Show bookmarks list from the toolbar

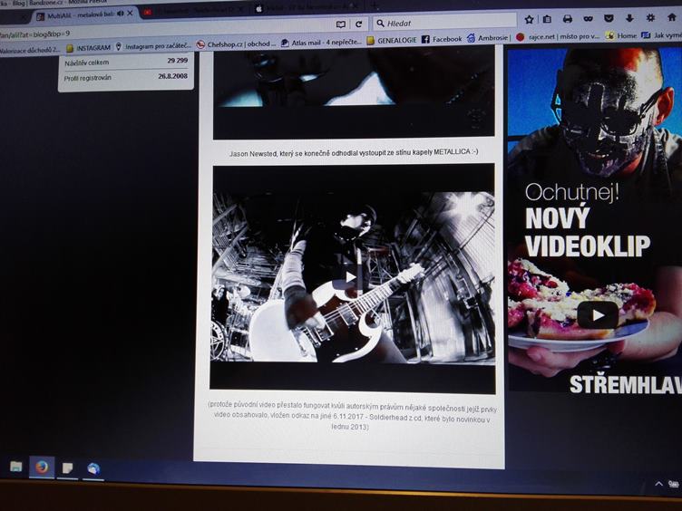coord(547,19)
